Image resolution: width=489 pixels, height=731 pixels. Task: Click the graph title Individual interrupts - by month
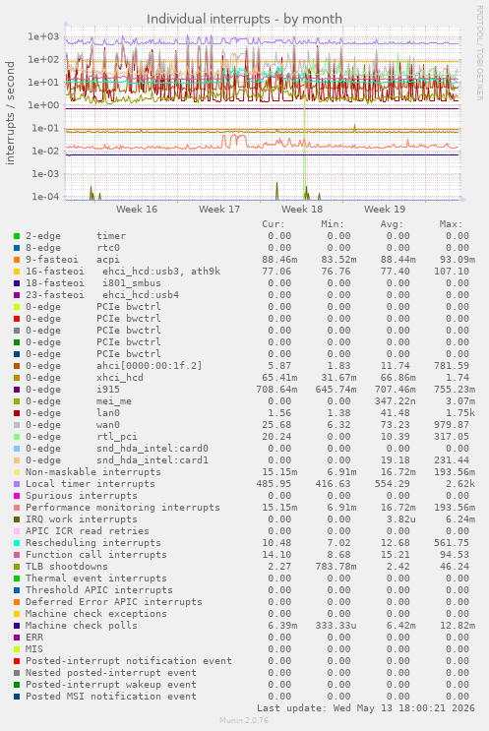[x=244, y=19]
